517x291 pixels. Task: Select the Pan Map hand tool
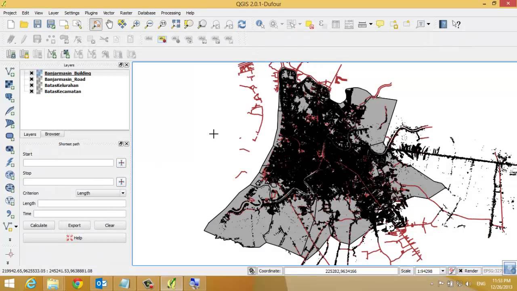click(109, 24)
